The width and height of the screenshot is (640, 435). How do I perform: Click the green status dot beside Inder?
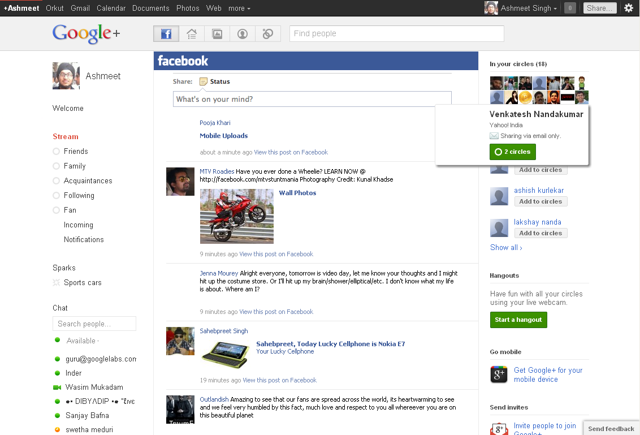pos(57,373)
